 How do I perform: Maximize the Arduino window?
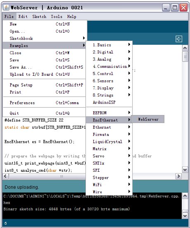click(x=175, y=7)
